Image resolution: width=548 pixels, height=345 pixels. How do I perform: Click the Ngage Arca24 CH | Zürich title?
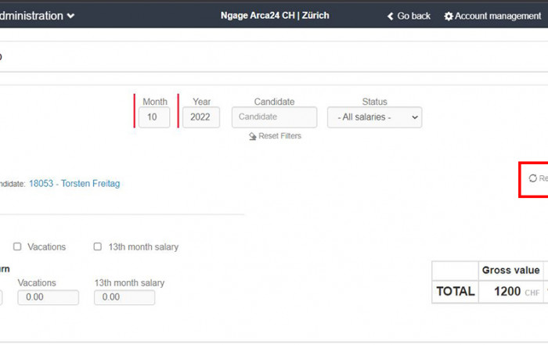274,16
